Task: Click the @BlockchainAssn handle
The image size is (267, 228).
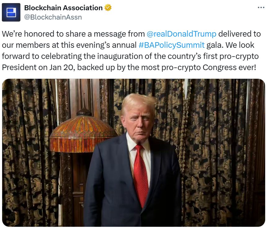Action: click(53, 17)
